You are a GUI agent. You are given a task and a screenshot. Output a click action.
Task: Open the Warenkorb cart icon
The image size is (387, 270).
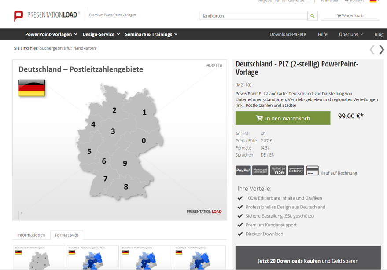click(x=338, y=15)
